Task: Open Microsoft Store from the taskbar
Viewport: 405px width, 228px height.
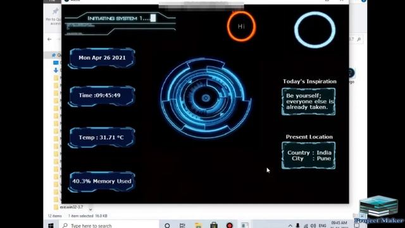Action: pyautogui.click(x=214, y=225)
